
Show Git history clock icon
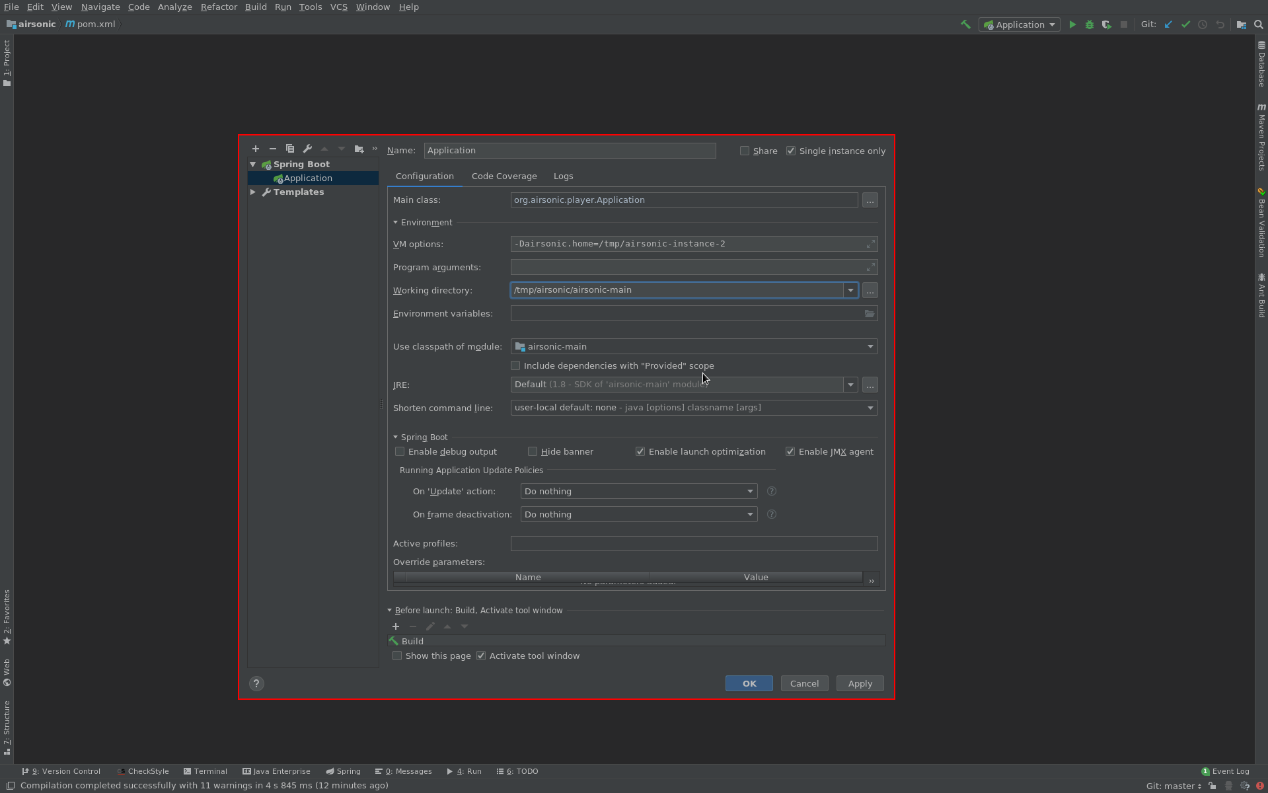[1203, 24]
